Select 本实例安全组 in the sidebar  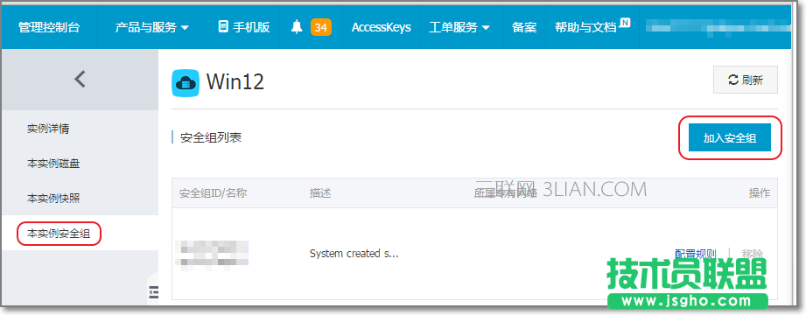click(59, 234)
